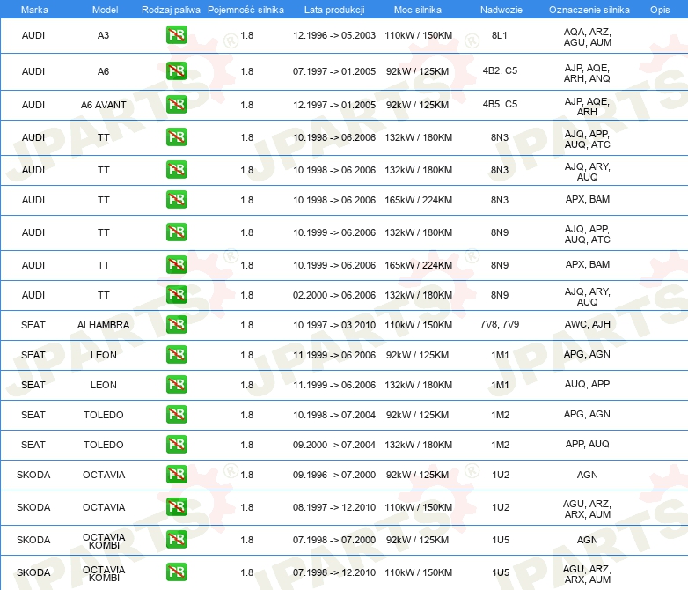The image size is (688, 590).
Task: Select the A6 AVANT model cell
Action: (103, 105)
